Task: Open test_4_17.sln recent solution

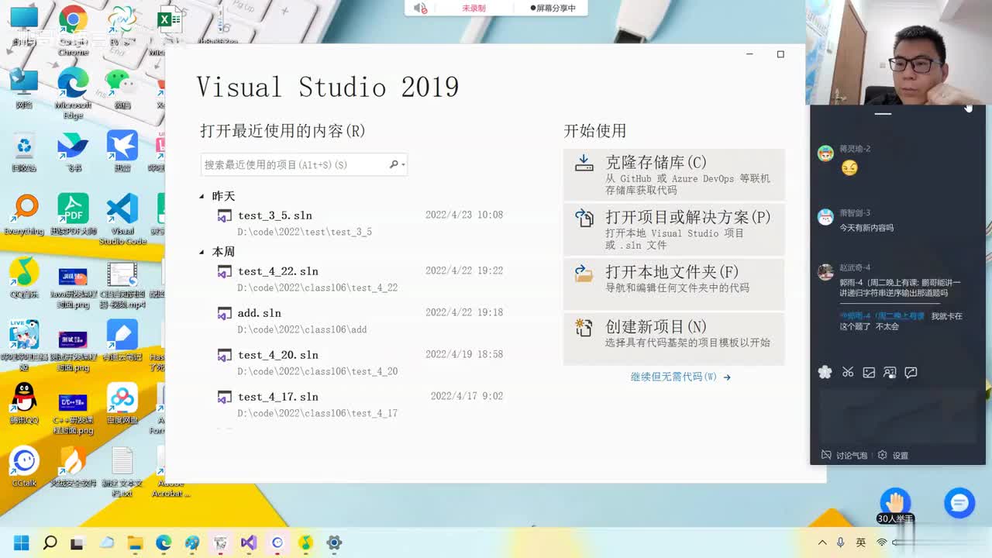Action: point(360,404)
